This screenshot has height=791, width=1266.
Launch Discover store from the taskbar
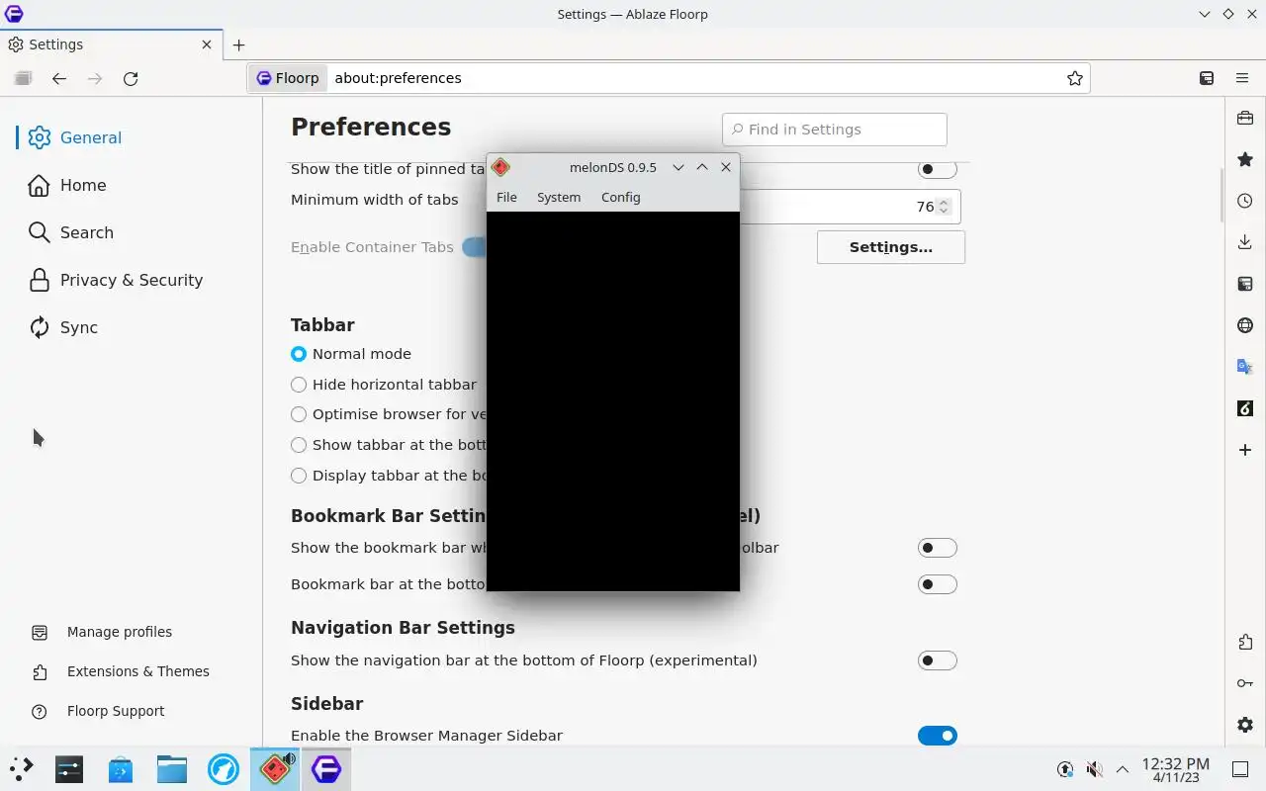coord(121,768)
